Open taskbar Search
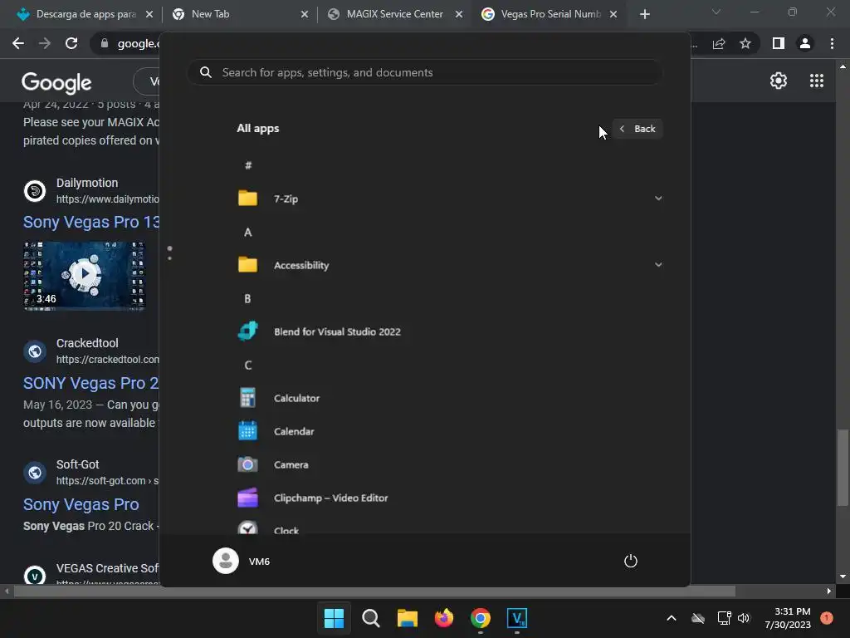The image size is (850, 638). [371, 618]
